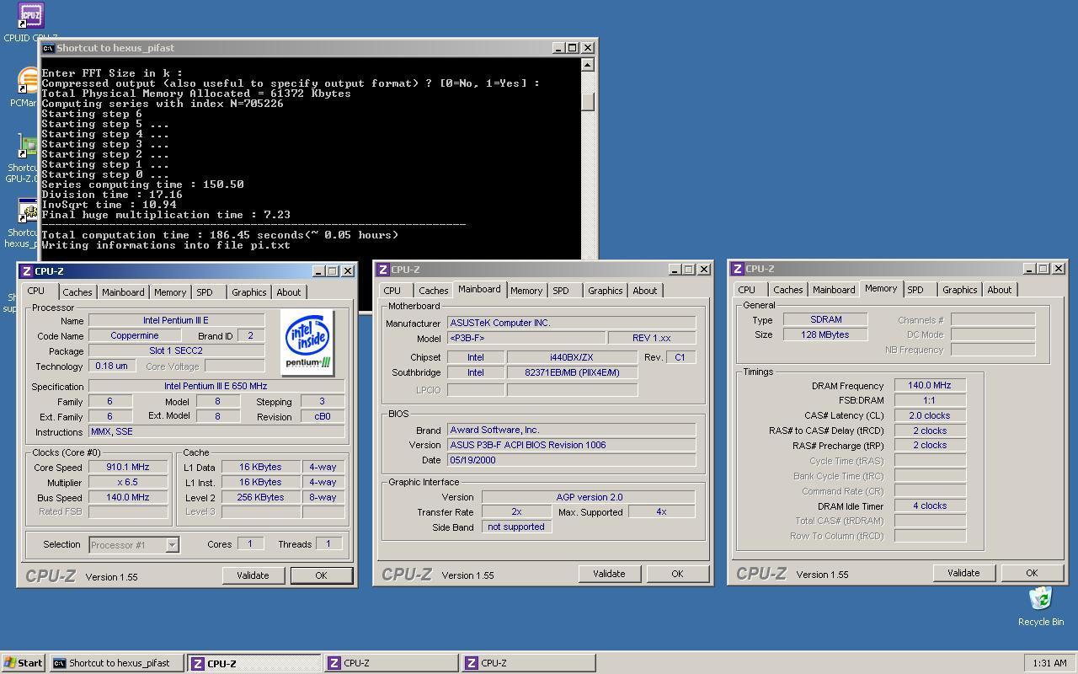1078x674 pixels.
Task: Click the Instructions field MMX, SSE
Action: pyautogui.click(x=216, y=431)
